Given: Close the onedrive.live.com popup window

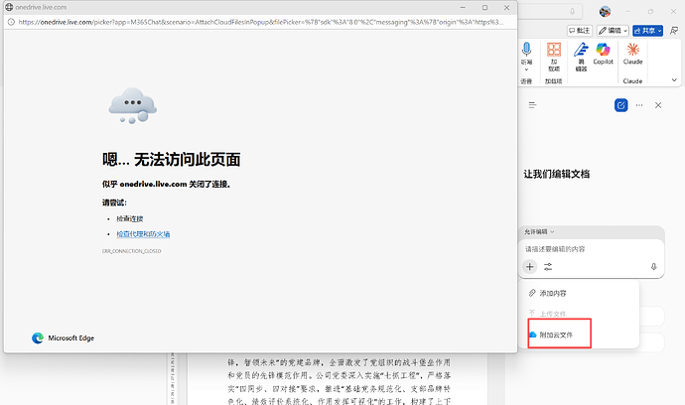Looking at the screenshot, I should [x=506, y=7].
